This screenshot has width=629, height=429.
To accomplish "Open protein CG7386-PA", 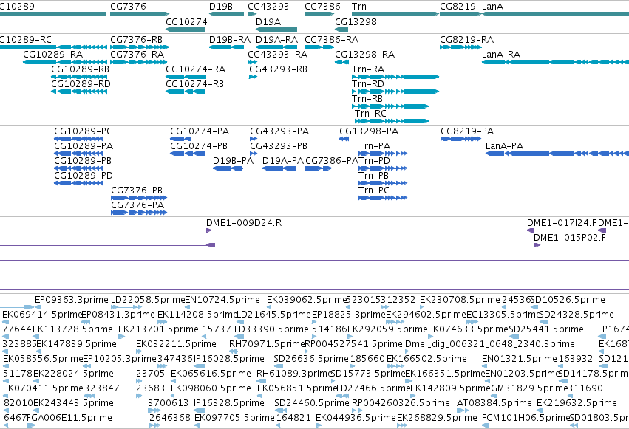I will [x=332, y=161].
